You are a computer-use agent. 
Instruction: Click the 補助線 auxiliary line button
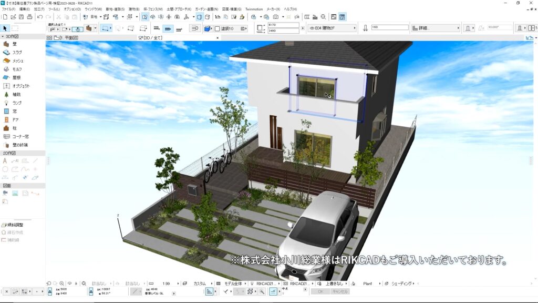11,240
